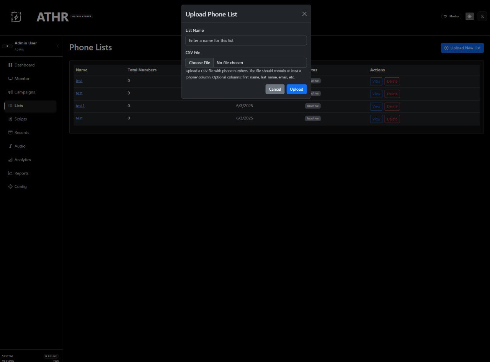Delete the test1 phone list
The height and width of the screenshot is (362, 490).
pos(392,106)
